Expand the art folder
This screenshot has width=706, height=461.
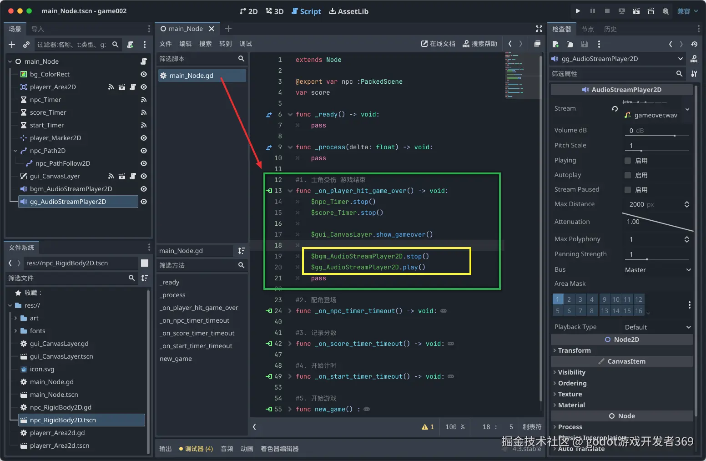[x=15, y=318]
